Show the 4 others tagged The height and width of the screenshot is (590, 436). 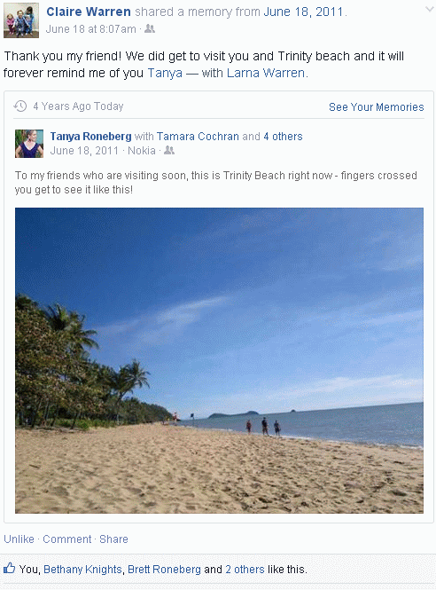pyautogui.click(x=283, y=137)
